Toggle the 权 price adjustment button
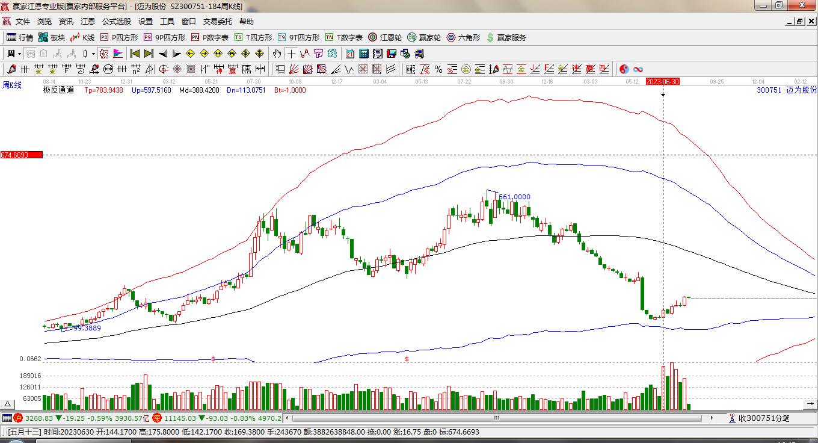The height and width of the screenshot is (443, 818). [103, 54]
